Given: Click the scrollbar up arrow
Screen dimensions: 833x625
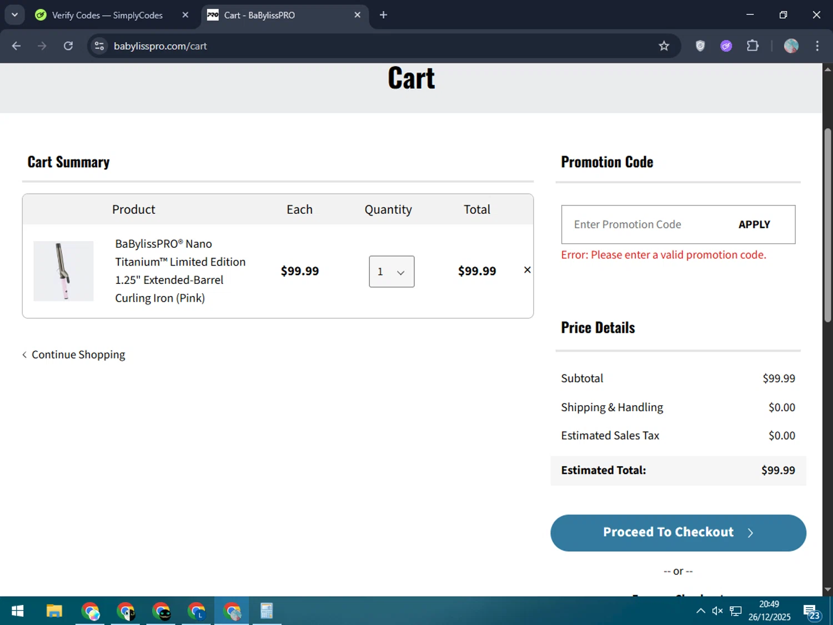Looking at the screenshot, I should [827, 69].
